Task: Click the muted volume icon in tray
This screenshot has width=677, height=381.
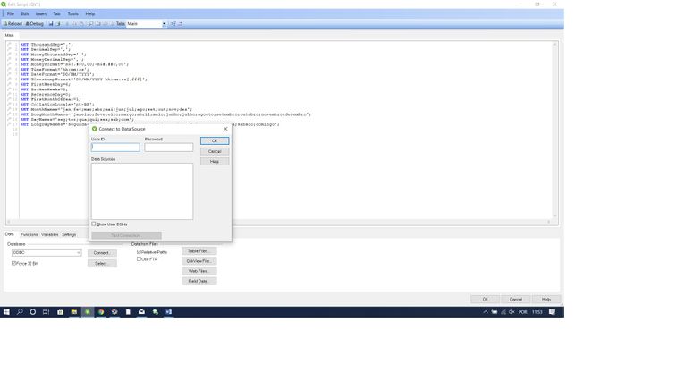Action: click(x=512, y=311)
